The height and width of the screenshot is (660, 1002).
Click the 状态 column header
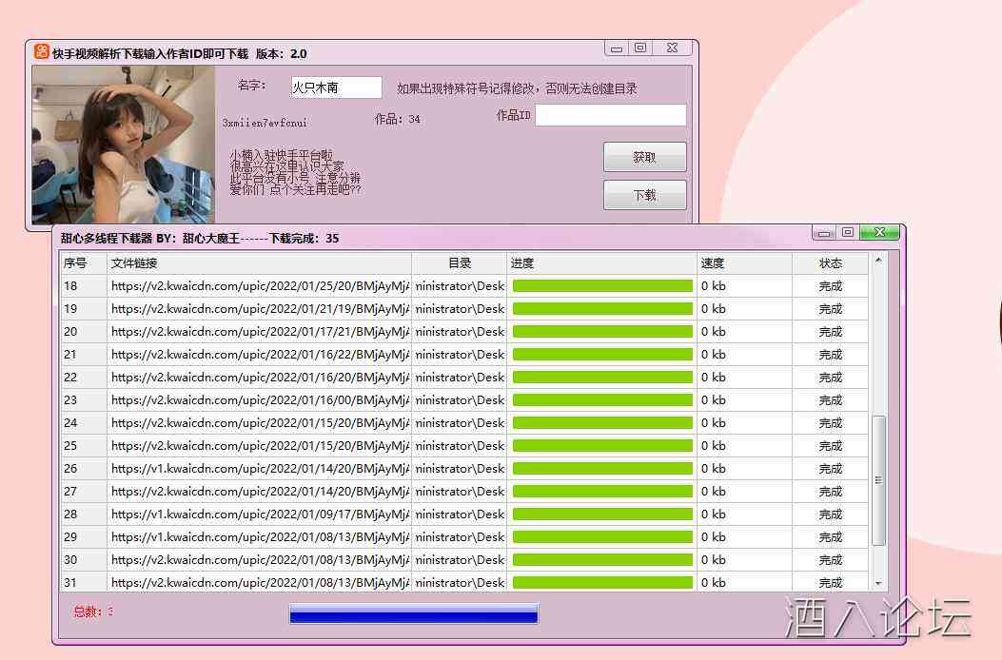pos(830,263)
